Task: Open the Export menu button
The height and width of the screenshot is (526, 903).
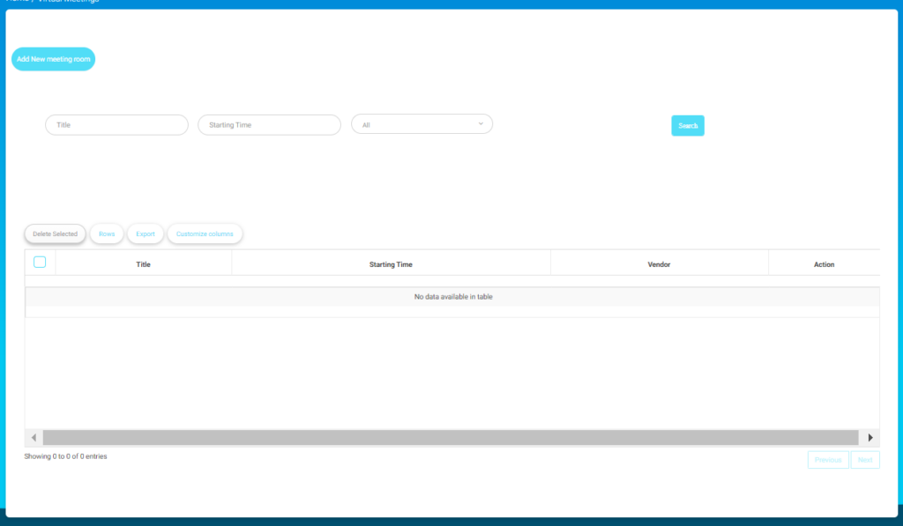Action: click(x=146, y=233)
